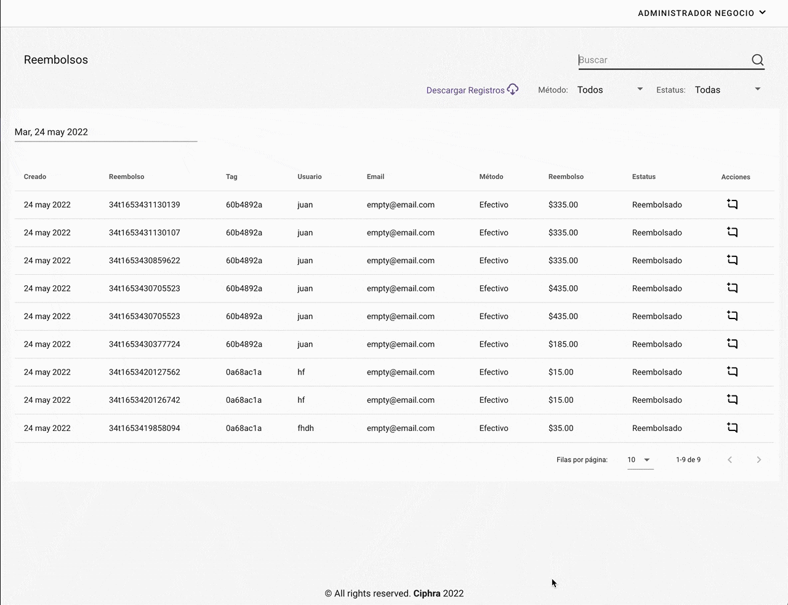Click action icon for refund 34t1653430377724
Screen dimensions: 788x605
point(732,344)
